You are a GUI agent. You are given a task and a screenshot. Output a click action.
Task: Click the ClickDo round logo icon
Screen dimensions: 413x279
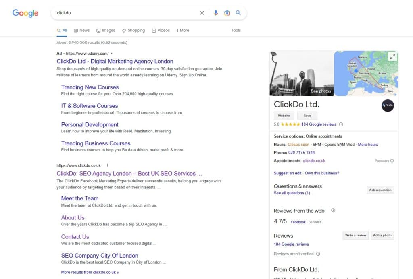point(388,105)
